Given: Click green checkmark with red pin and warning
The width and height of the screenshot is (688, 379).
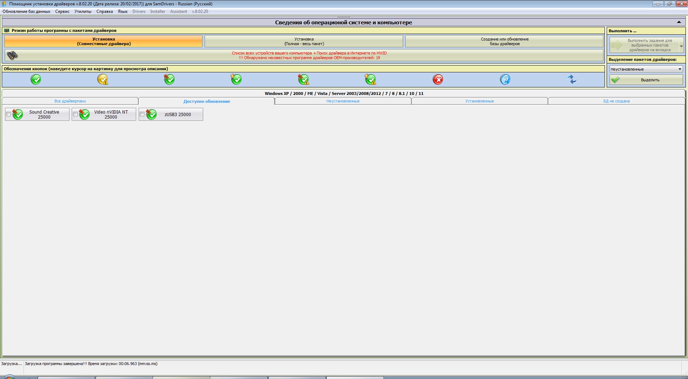Looking at the screenshot, I should click(x=303, y=79).
